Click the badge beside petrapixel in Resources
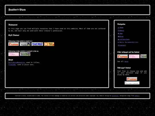 click(x=25, y=54)
